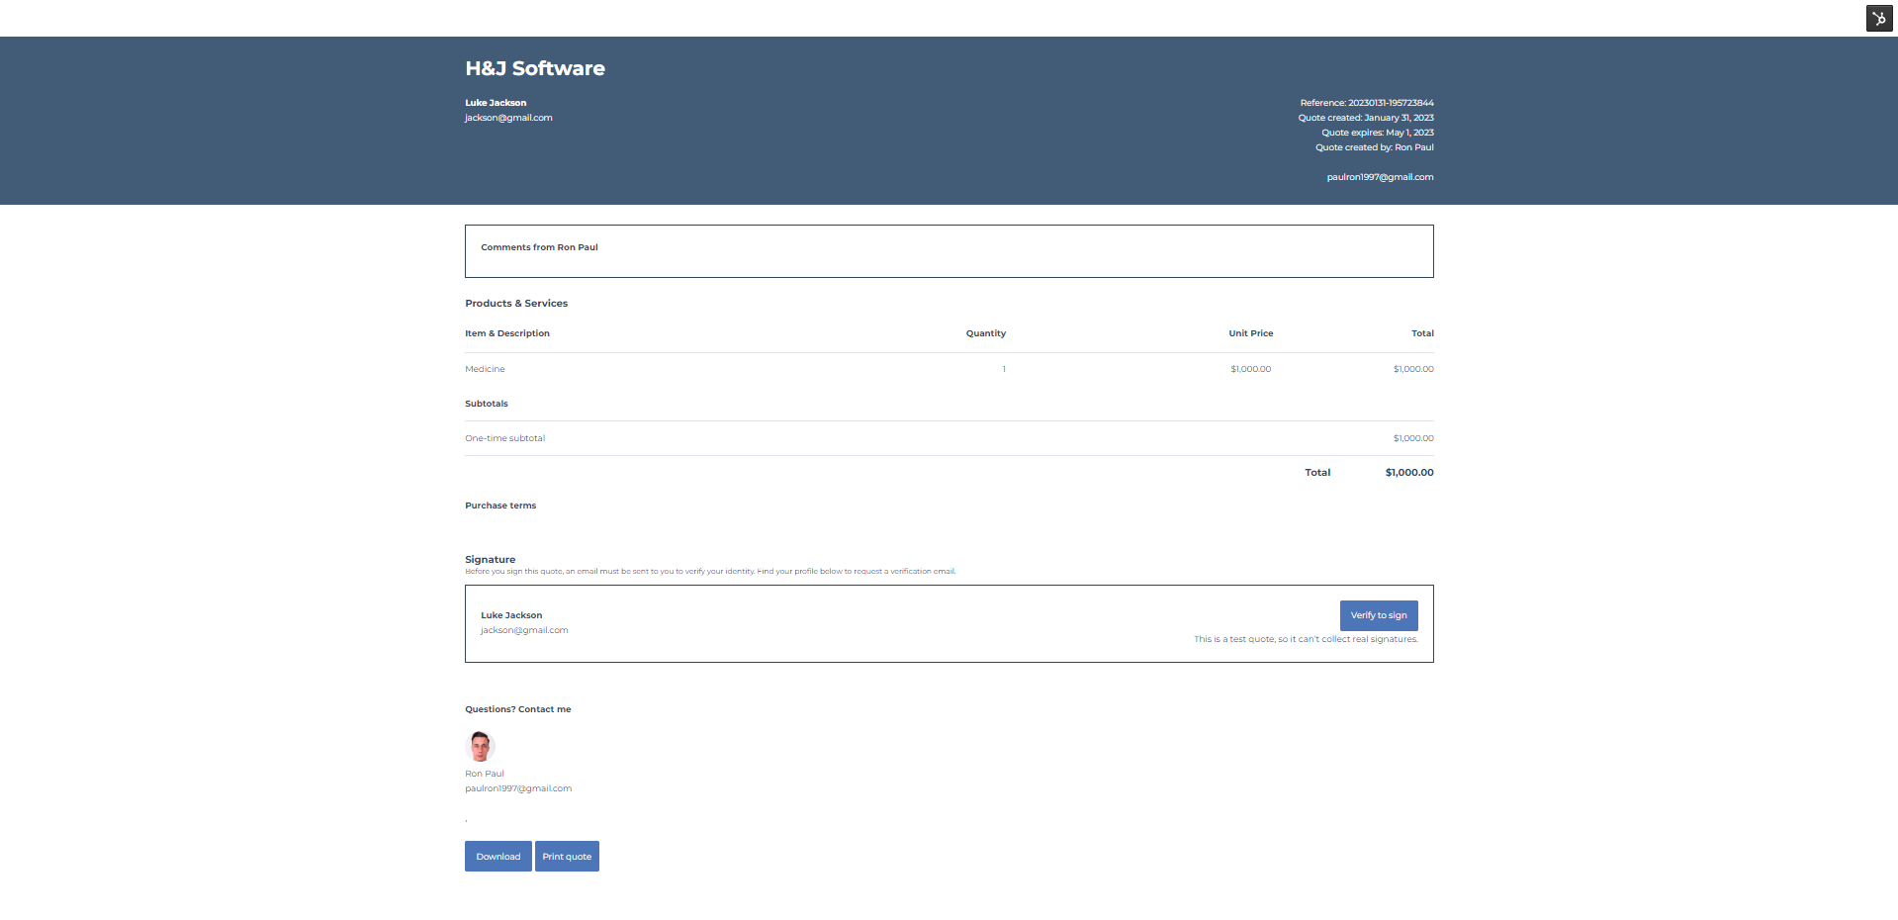Select the Products & Services heading

(x=516, y=303)
